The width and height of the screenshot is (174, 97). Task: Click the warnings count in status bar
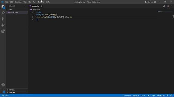click(7, 95)
